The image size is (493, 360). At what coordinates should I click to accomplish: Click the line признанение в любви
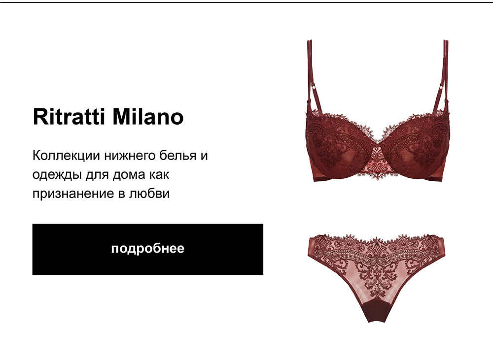pyautogui.click(x=101, y=194)
